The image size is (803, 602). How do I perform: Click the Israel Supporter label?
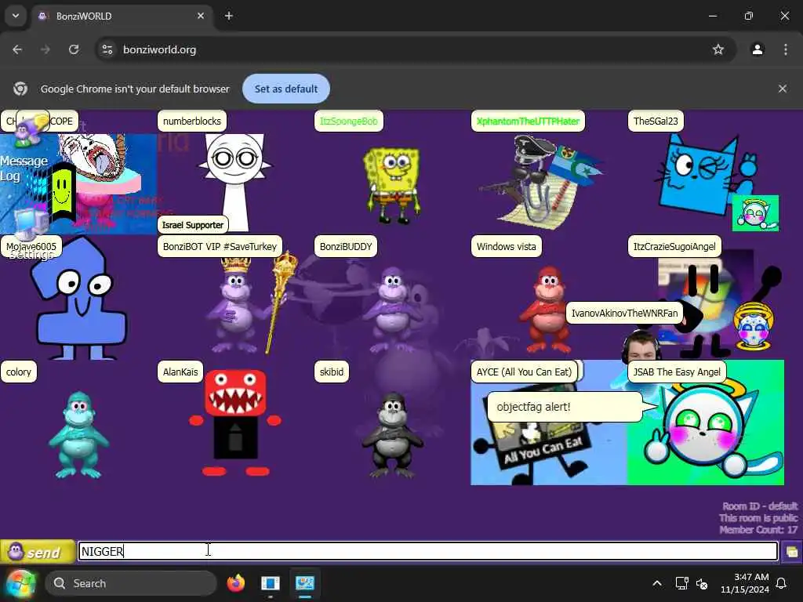point(193,225)
